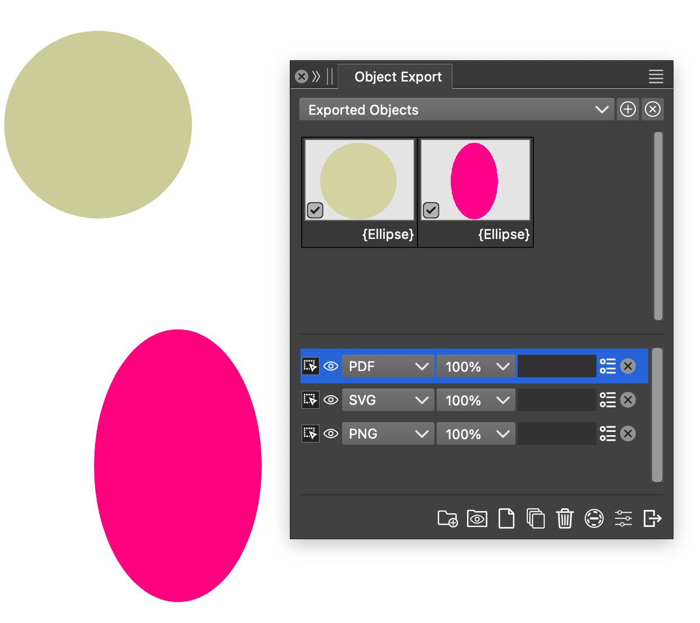The image size is (700, 623).
Task: Select the Object Export tab
Action: (398, 77)
